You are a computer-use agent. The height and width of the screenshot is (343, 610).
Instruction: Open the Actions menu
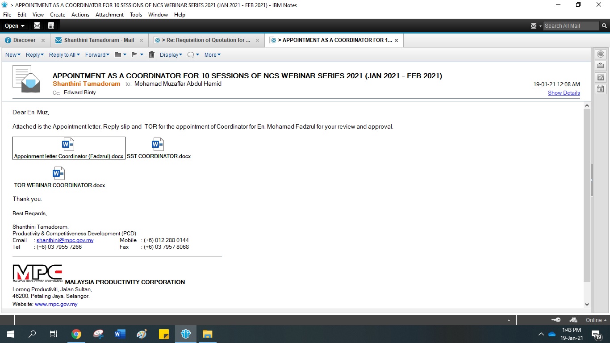pos(80,15)
